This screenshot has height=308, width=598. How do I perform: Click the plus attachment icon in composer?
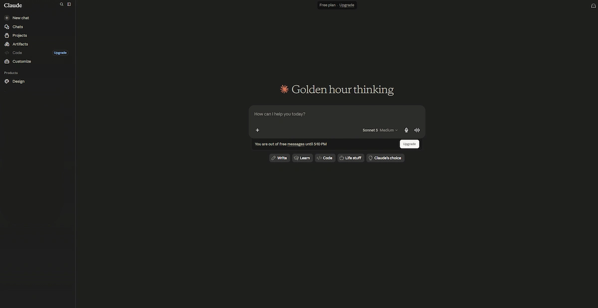258,130
